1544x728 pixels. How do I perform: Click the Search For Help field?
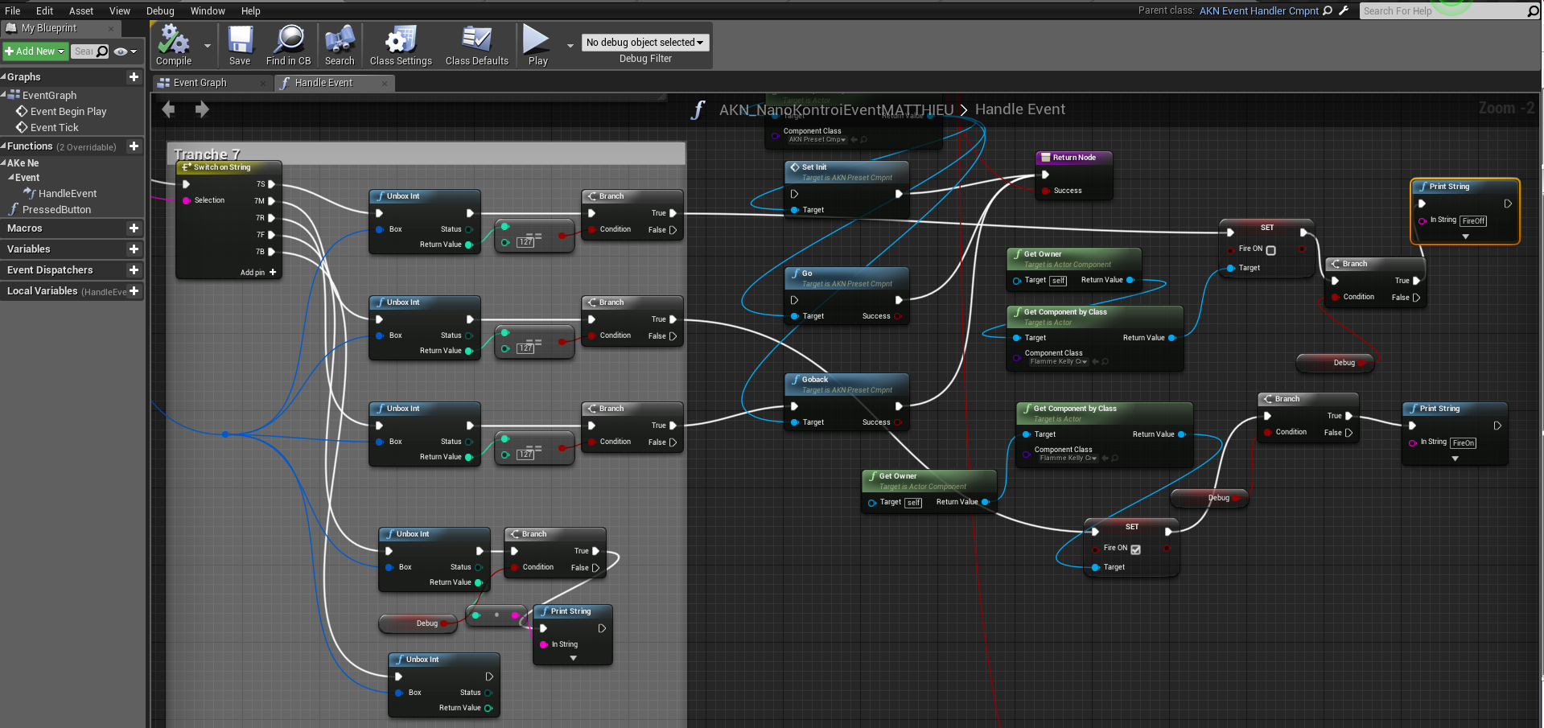(x=1444, y=10)
